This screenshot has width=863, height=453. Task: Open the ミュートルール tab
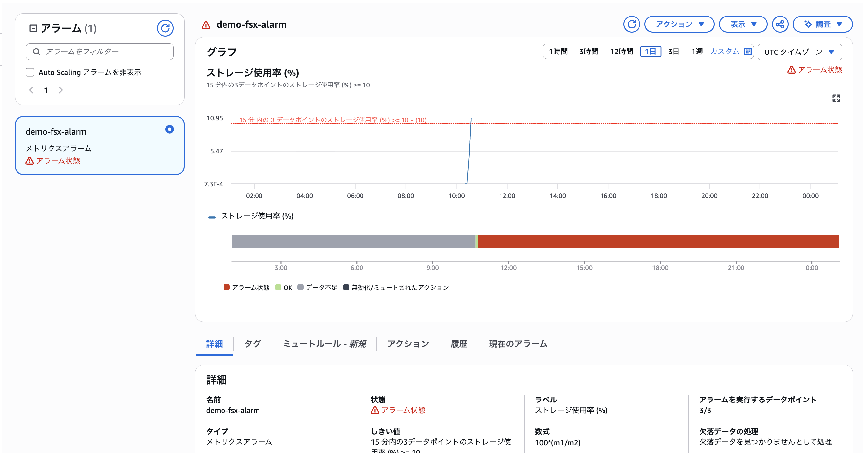point(324,344)
